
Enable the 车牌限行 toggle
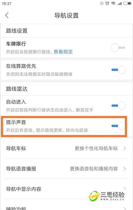(x=118, y=48)
